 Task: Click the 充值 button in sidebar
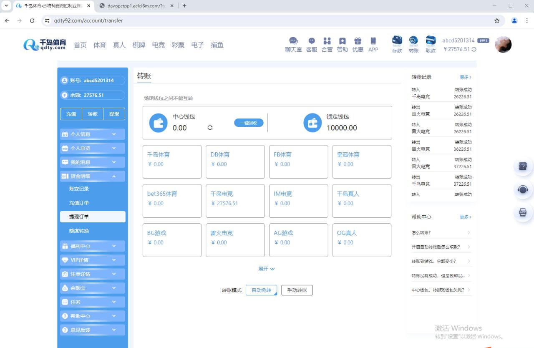(x=71, y=114)
